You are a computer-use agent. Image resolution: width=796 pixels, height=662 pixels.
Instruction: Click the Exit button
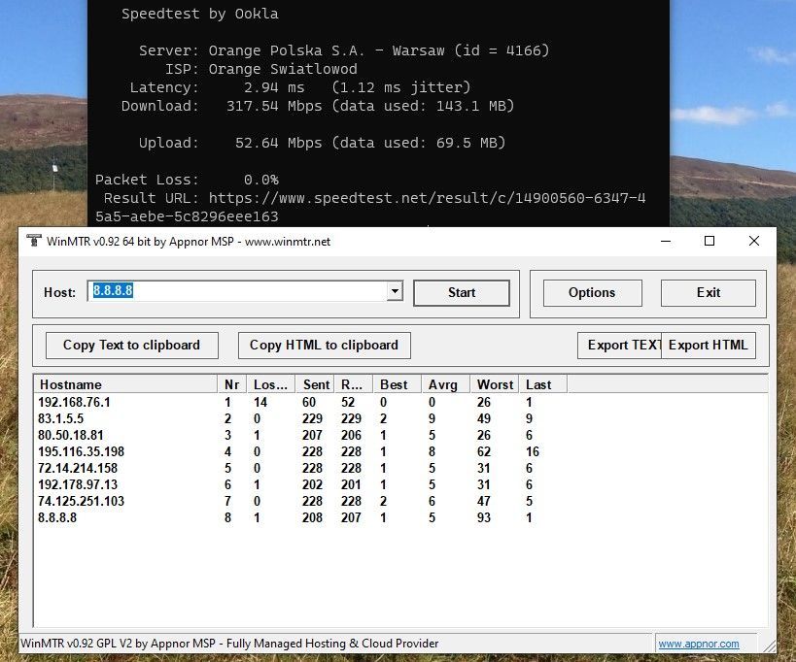tap(709, 293)
